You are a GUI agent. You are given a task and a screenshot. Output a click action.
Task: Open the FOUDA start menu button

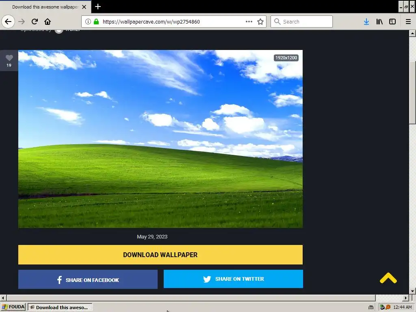13,307
